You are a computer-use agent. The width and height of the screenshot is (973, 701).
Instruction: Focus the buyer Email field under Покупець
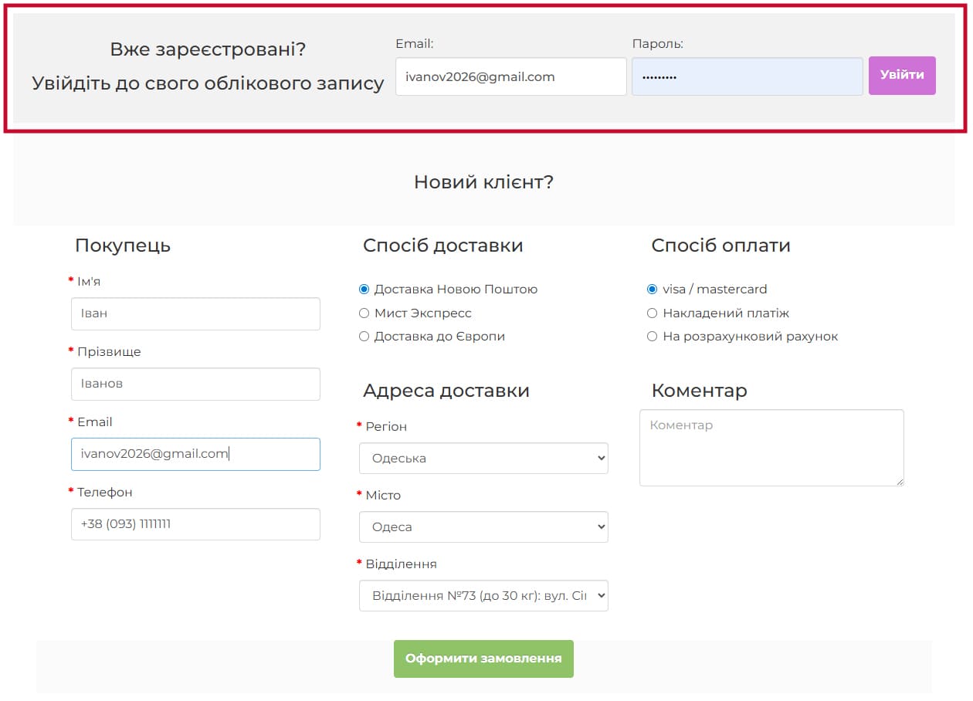[195, 454]
